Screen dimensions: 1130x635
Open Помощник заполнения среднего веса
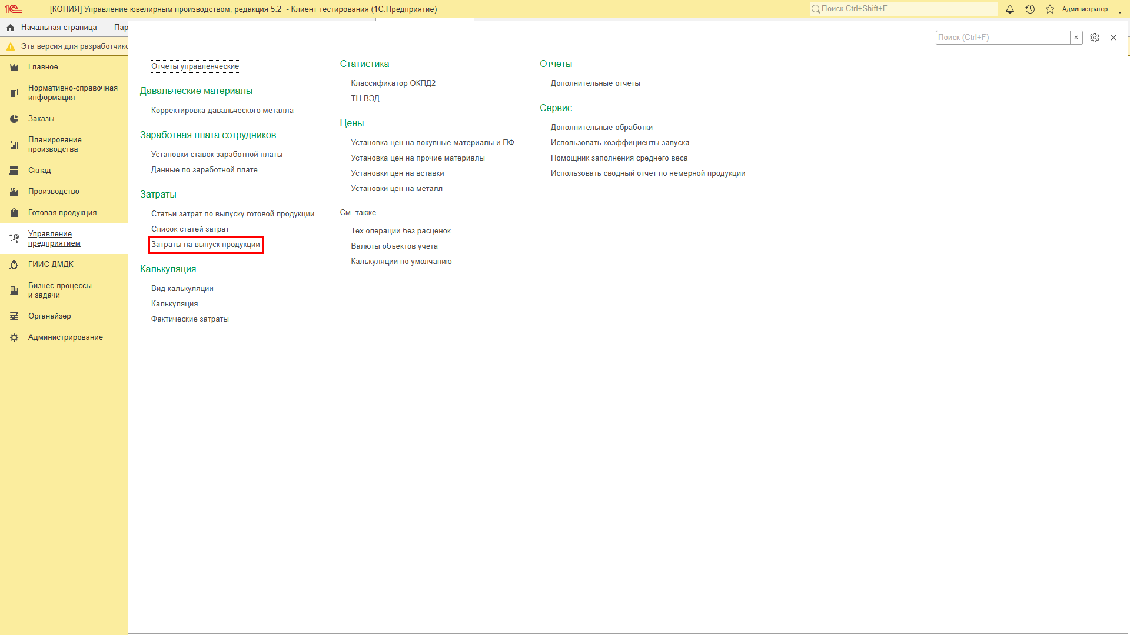coord(619,158)
